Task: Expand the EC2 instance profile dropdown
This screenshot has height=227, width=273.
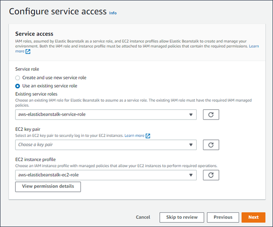Action: point(106,175)
